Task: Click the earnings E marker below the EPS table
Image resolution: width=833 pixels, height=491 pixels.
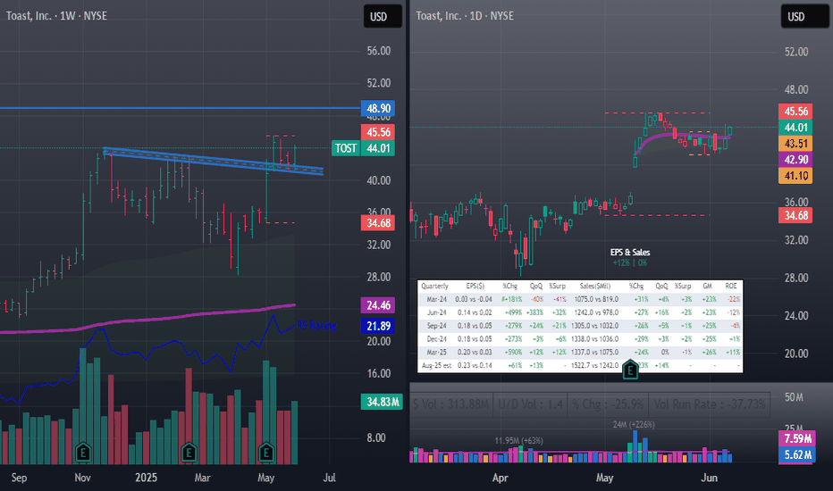Action: point(630,370)
